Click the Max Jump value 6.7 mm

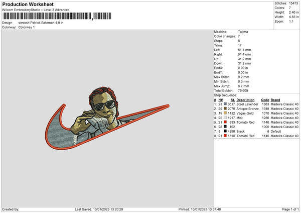[243, 86]
